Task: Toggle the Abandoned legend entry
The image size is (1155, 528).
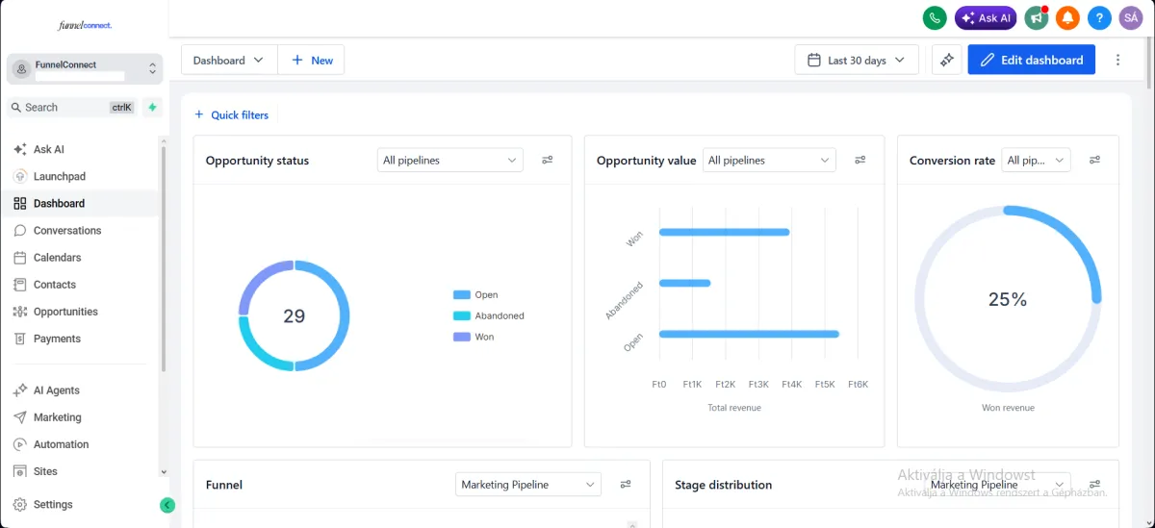Action: coord(488,315)
